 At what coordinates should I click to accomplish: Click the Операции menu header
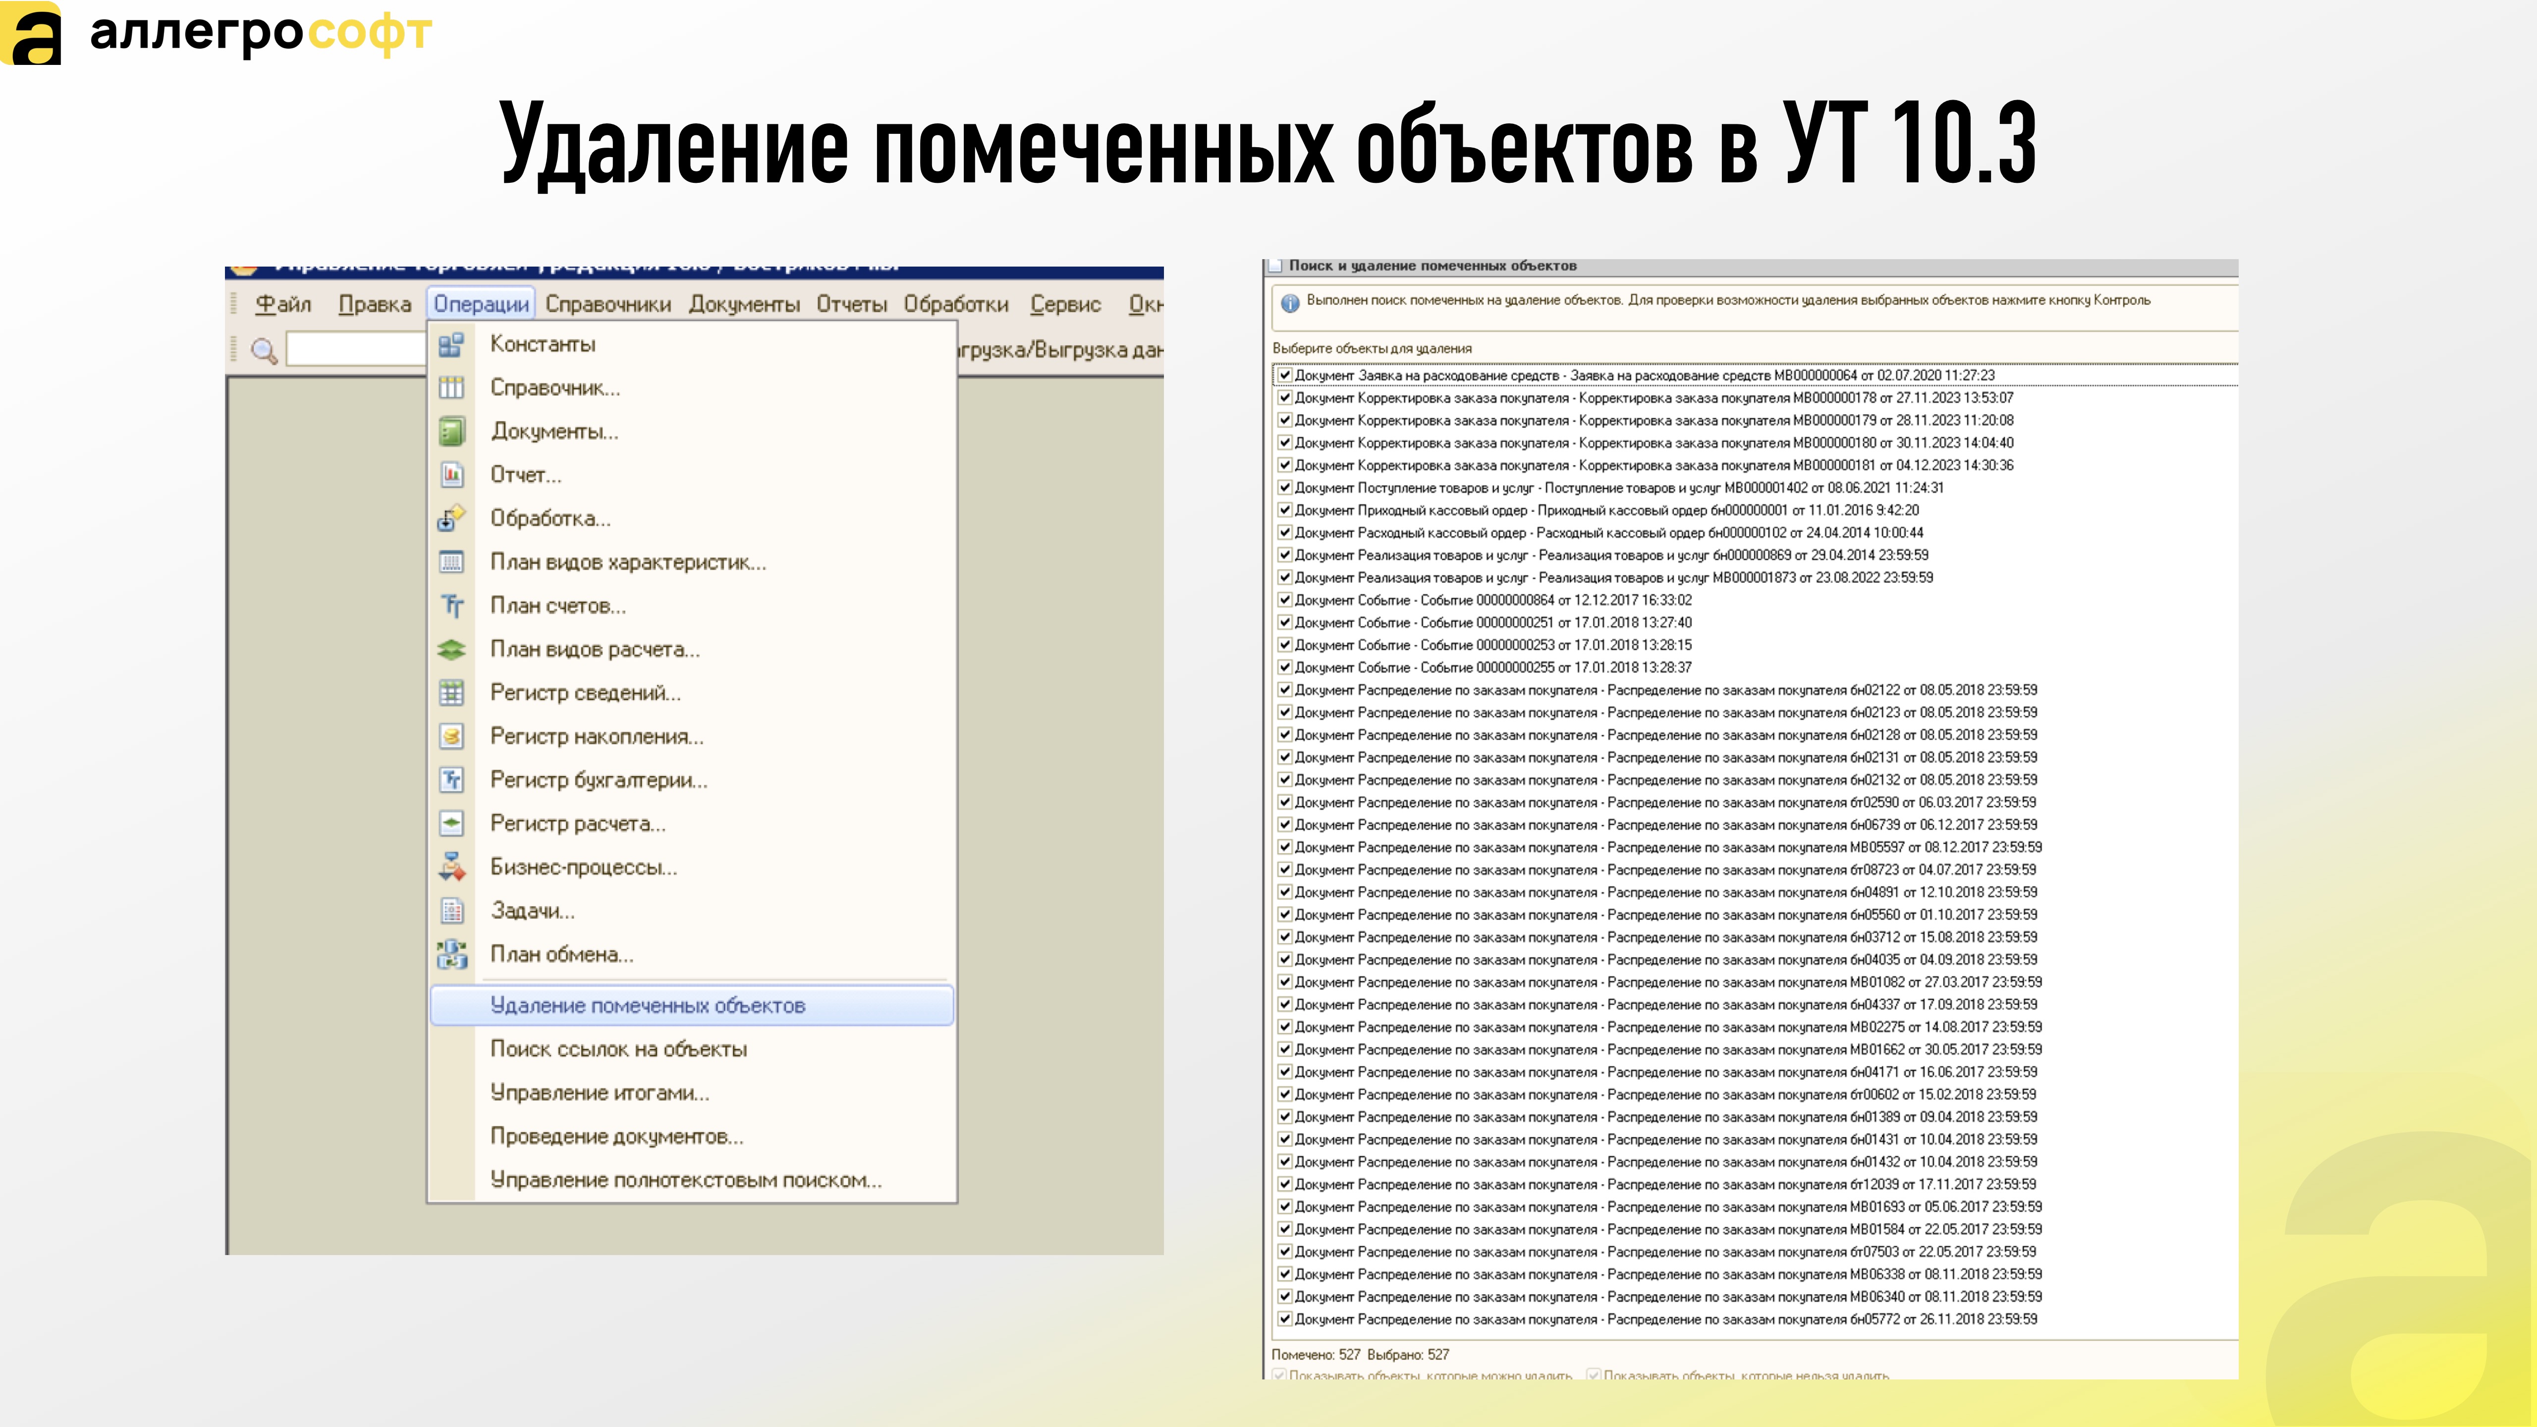(x=482, y=304)
